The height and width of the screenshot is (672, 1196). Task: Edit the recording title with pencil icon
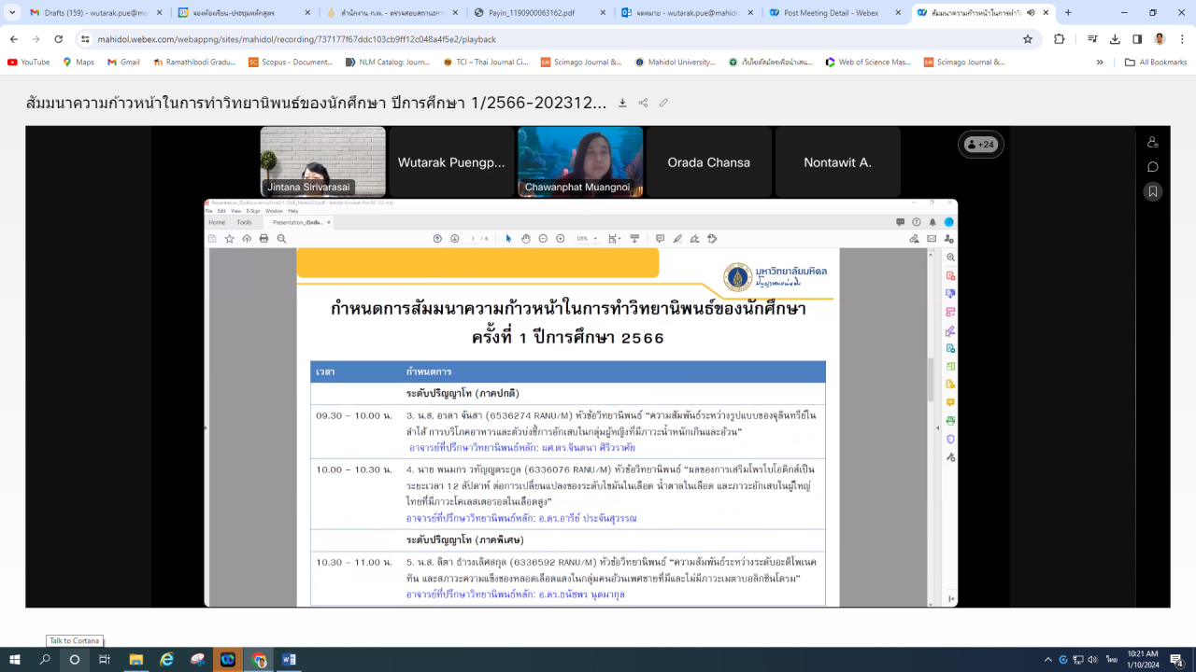[663, 103]
